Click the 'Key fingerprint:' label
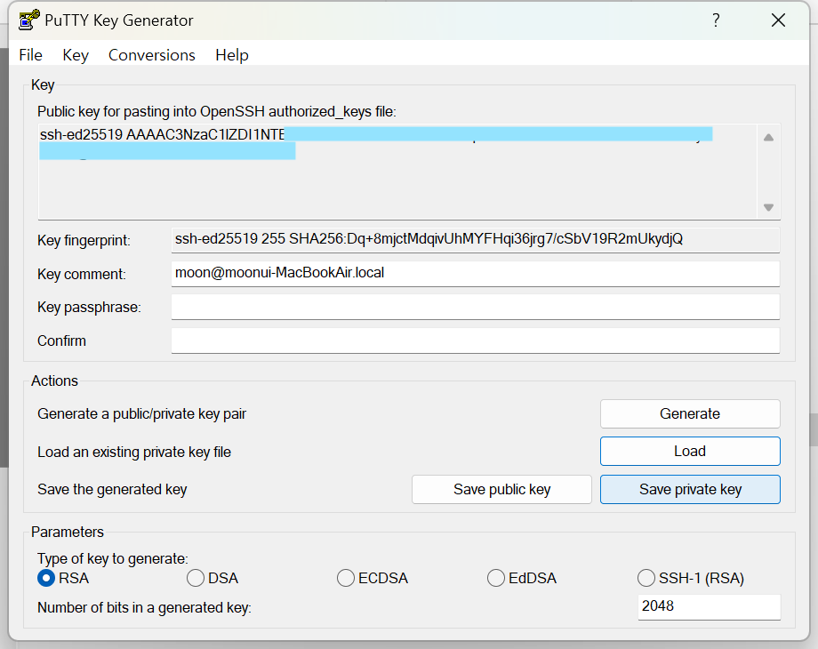This screenshot has height=649, width=818. [x=84, y=241]
